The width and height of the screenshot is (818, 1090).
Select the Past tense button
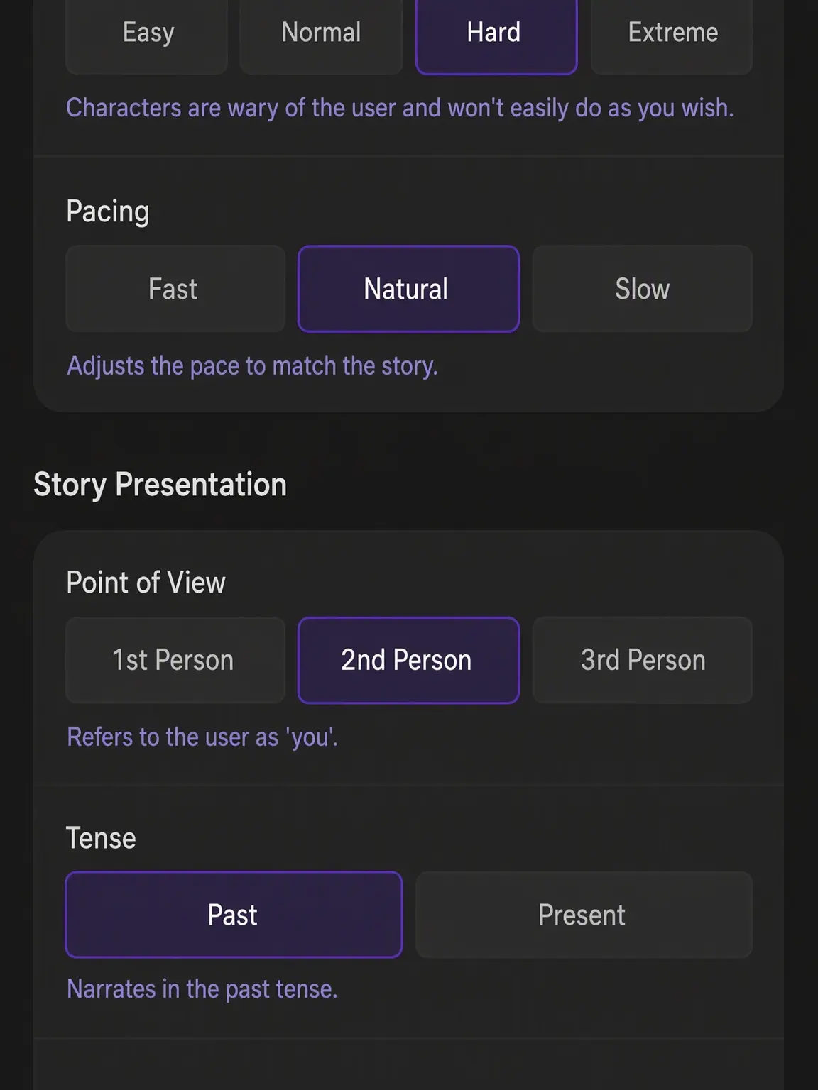(x=234, y=915)
